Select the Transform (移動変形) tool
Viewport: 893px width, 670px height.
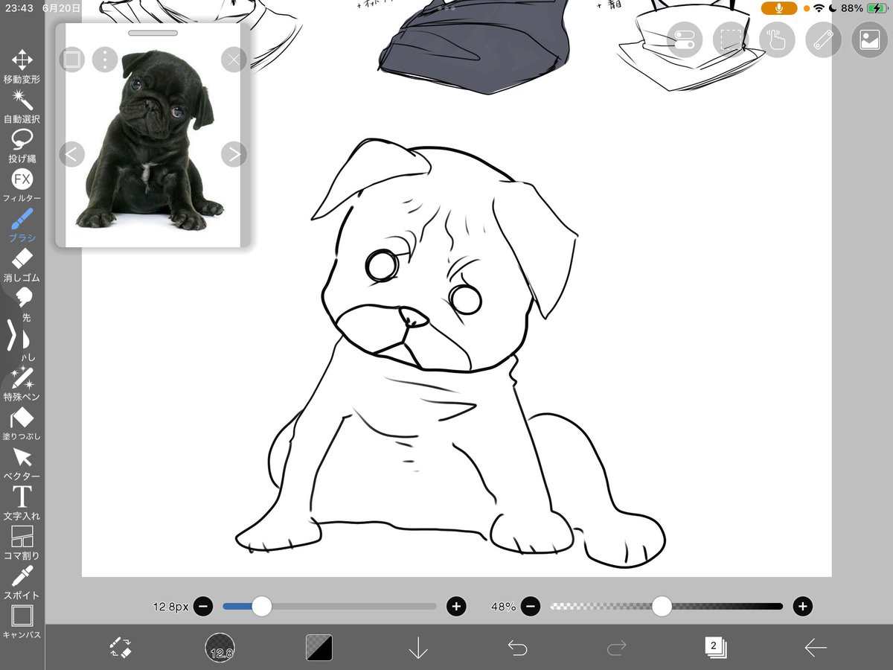(22, 66)
